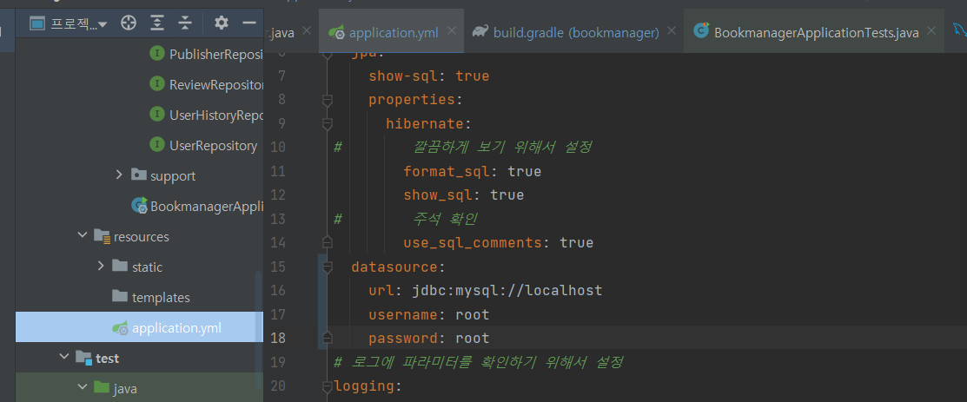Screen dimensions: 967x402
Task: Click the username key on line 17
Action: pos(403,315)
